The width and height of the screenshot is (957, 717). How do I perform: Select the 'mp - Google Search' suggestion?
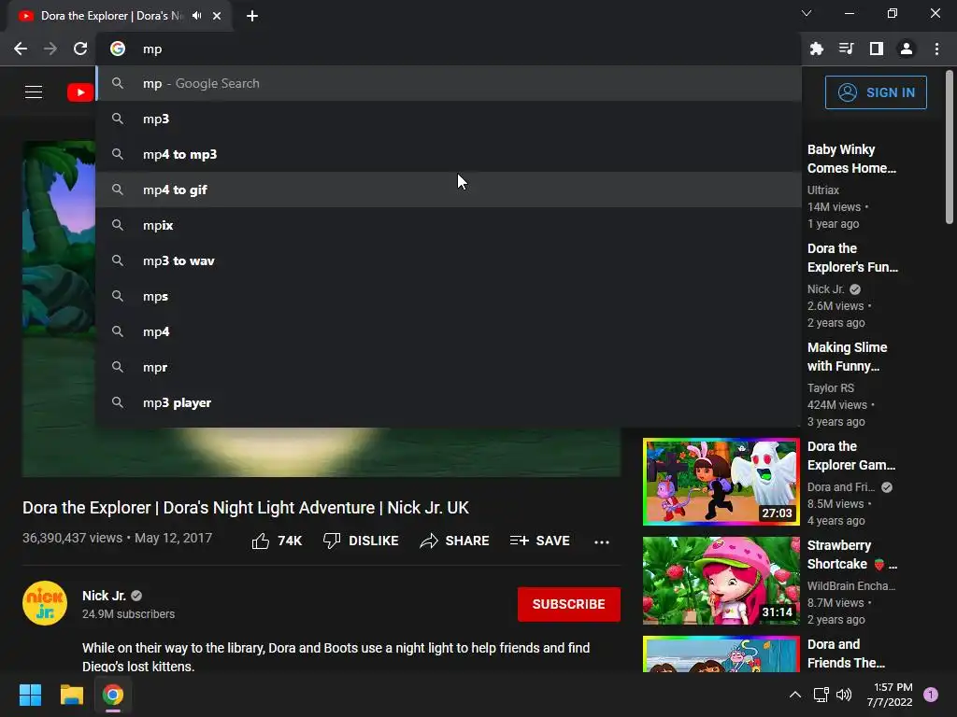(449, 83)
